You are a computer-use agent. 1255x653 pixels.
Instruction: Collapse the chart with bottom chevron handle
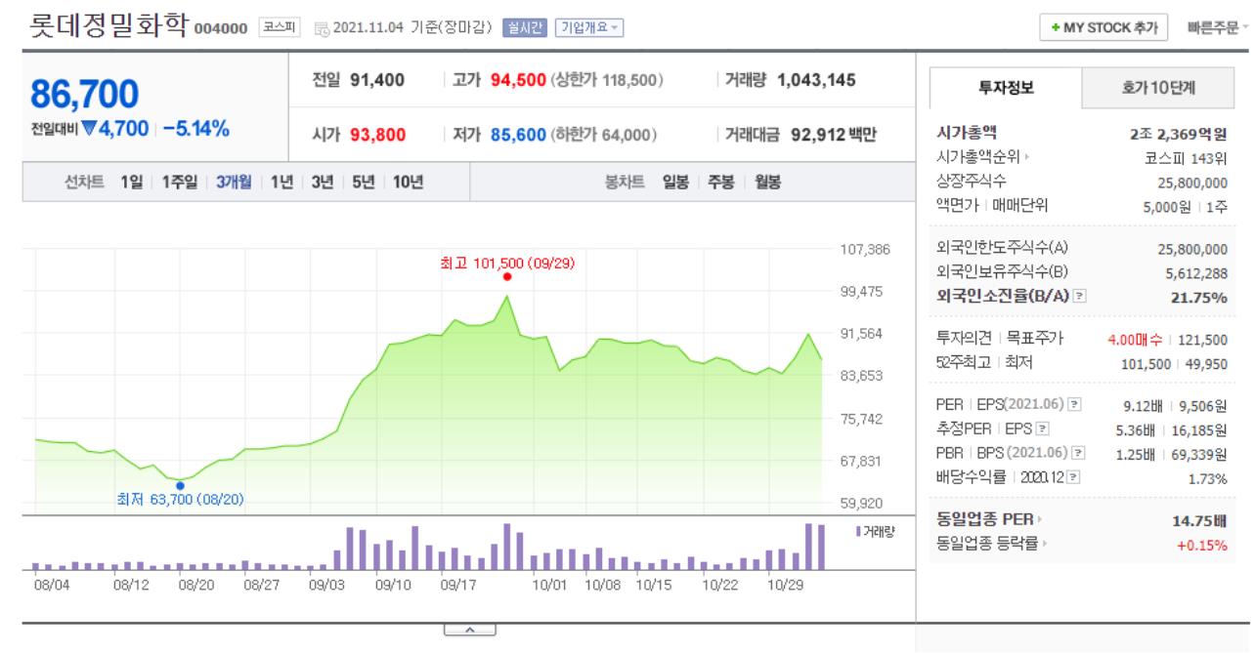coord(469,631)
